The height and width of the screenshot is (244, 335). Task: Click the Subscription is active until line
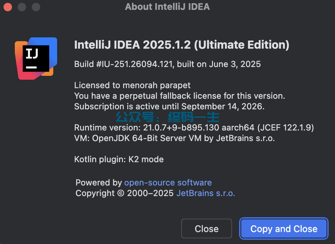pos(169,106)
